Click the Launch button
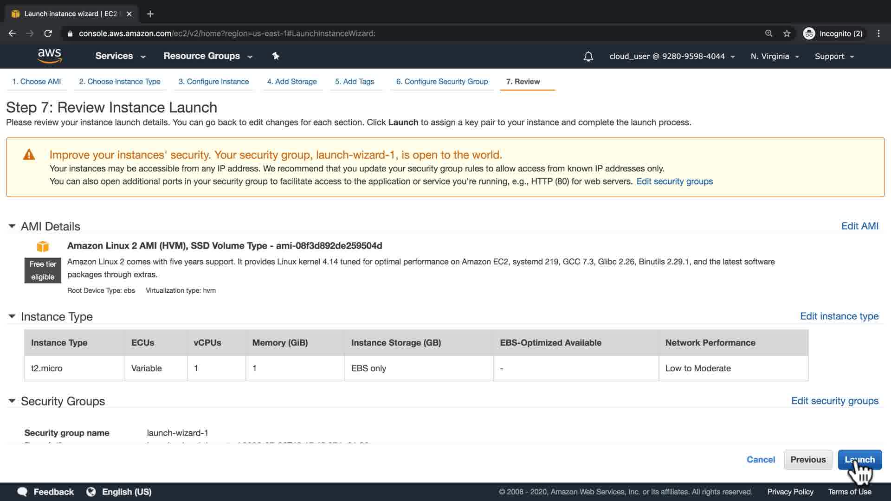 (859, 460)
